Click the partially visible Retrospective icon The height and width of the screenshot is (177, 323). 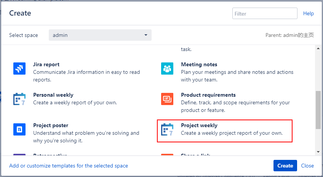[x=19, y=155]
